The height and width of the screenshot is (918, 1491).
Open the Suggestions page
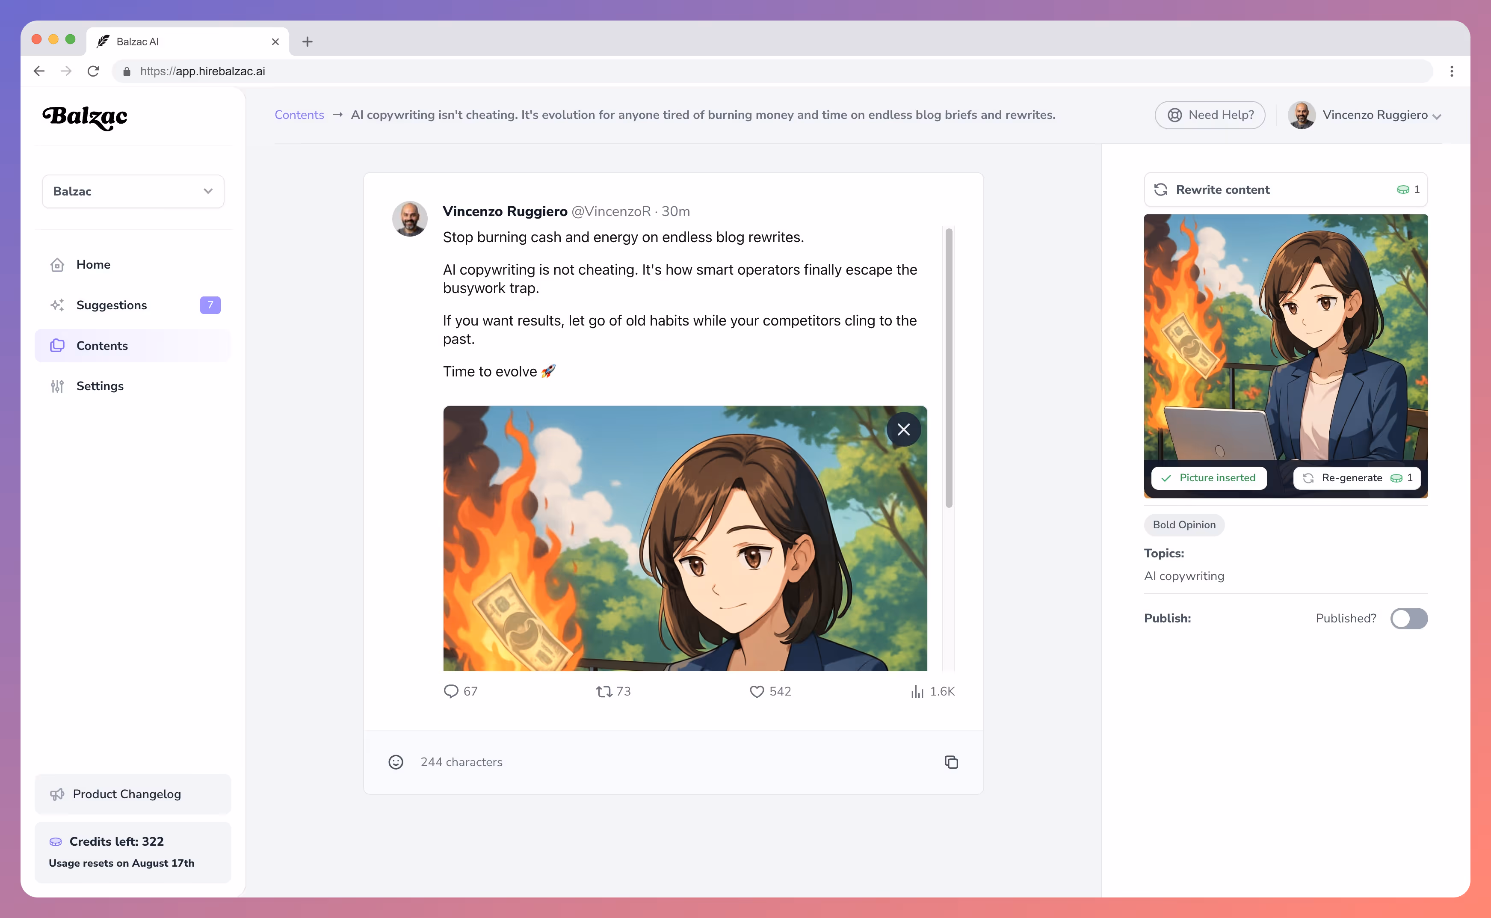click(133, 305)
